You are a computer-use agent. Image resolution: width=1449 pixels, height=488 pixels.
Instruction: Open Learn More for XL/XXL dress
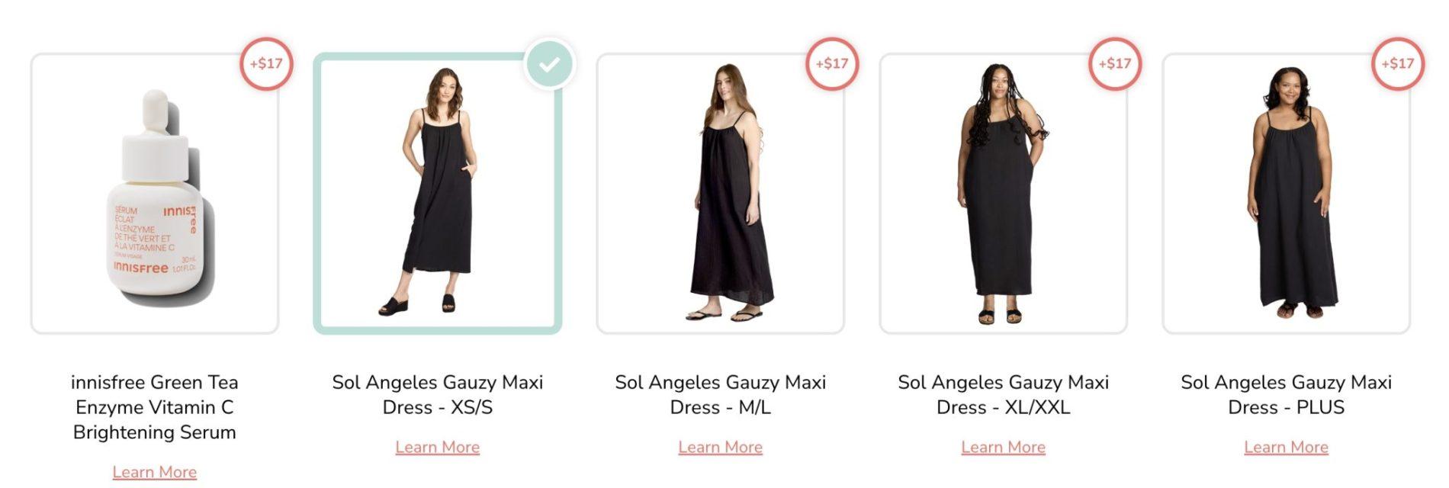click(1004, 448)
